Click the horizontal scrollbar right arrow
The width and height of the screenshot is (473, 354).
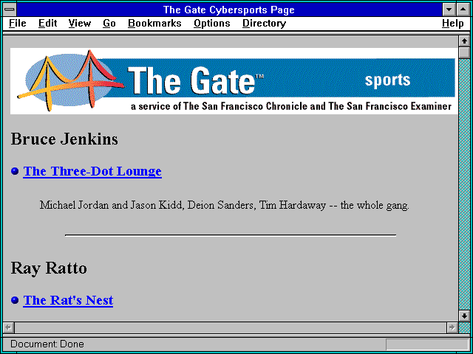pos(452,327)
